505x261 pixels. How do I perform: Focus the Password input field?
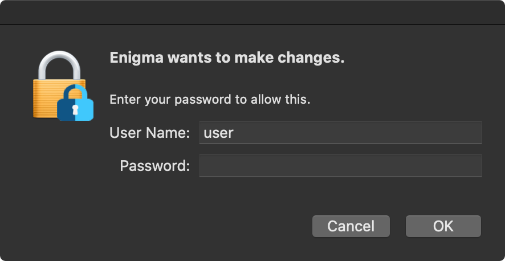coord(340,166)
